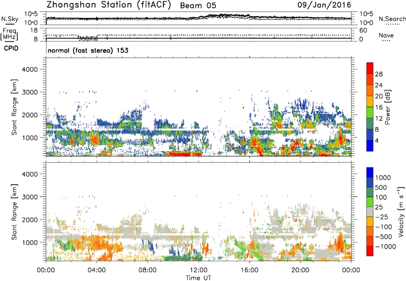Click the "N.Sky" legend label
Viewport: 406px width, 281px height.
[x=10, y=19]
